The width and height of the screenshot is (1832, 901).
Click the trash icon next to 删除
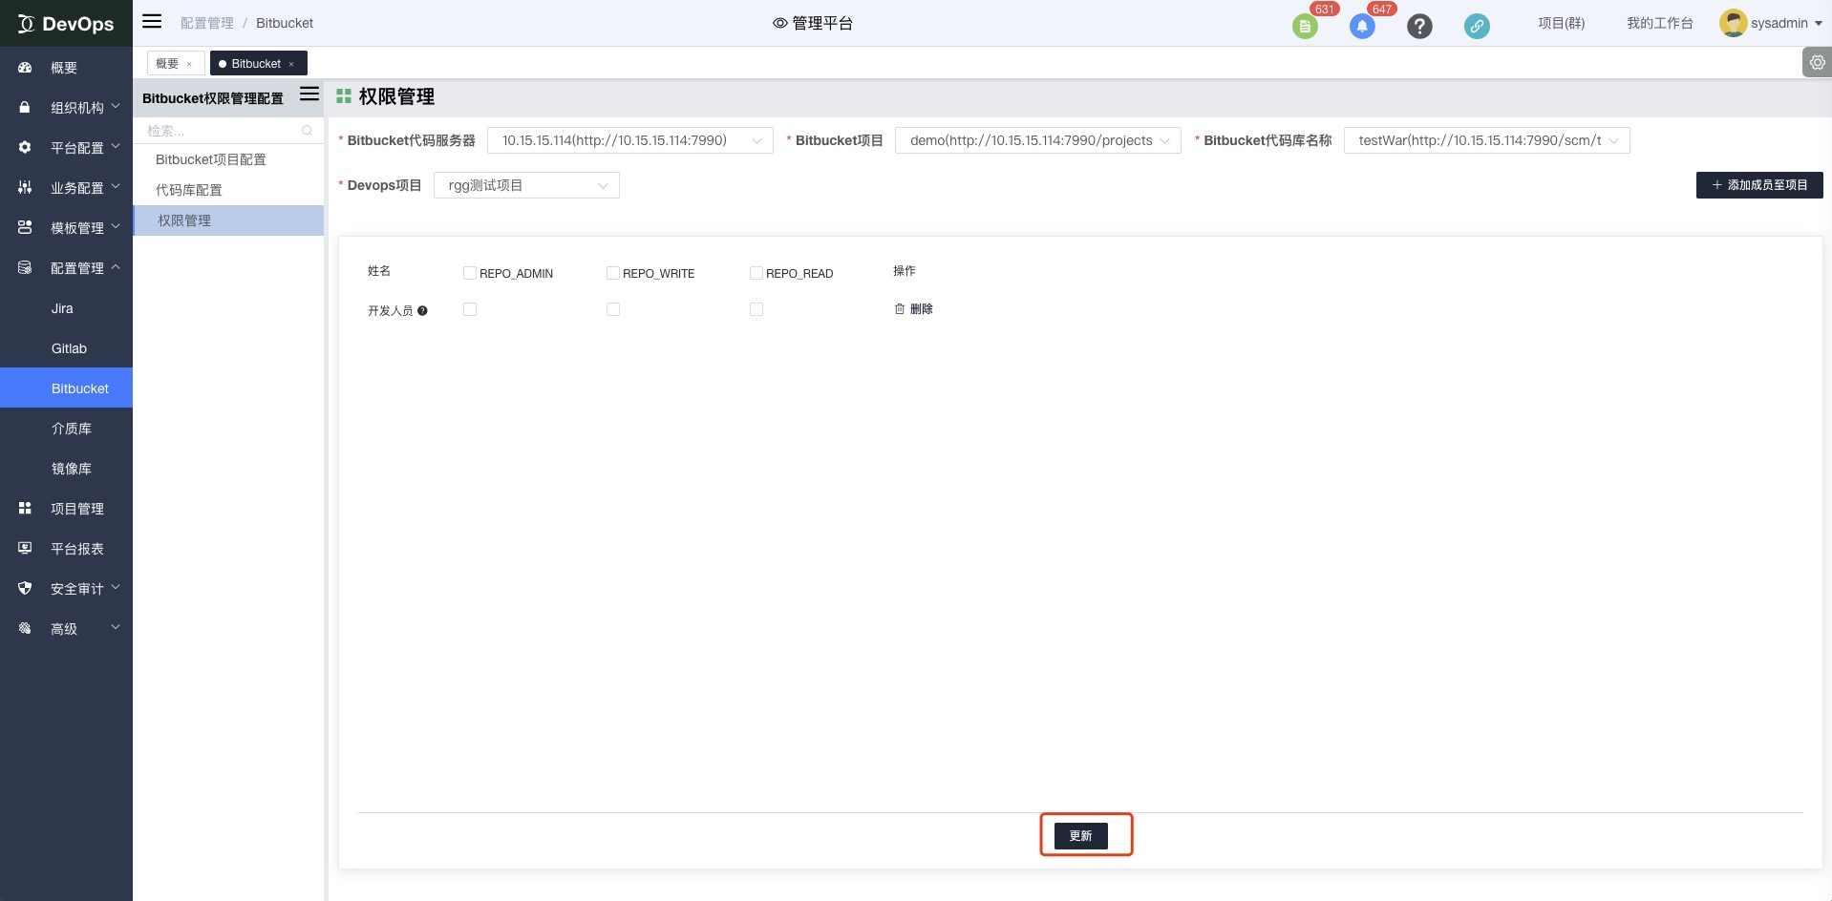pos(899,308)
